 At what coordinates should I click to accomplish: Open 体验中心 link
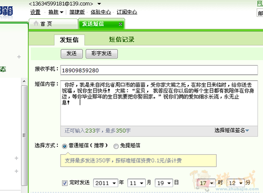100,12
